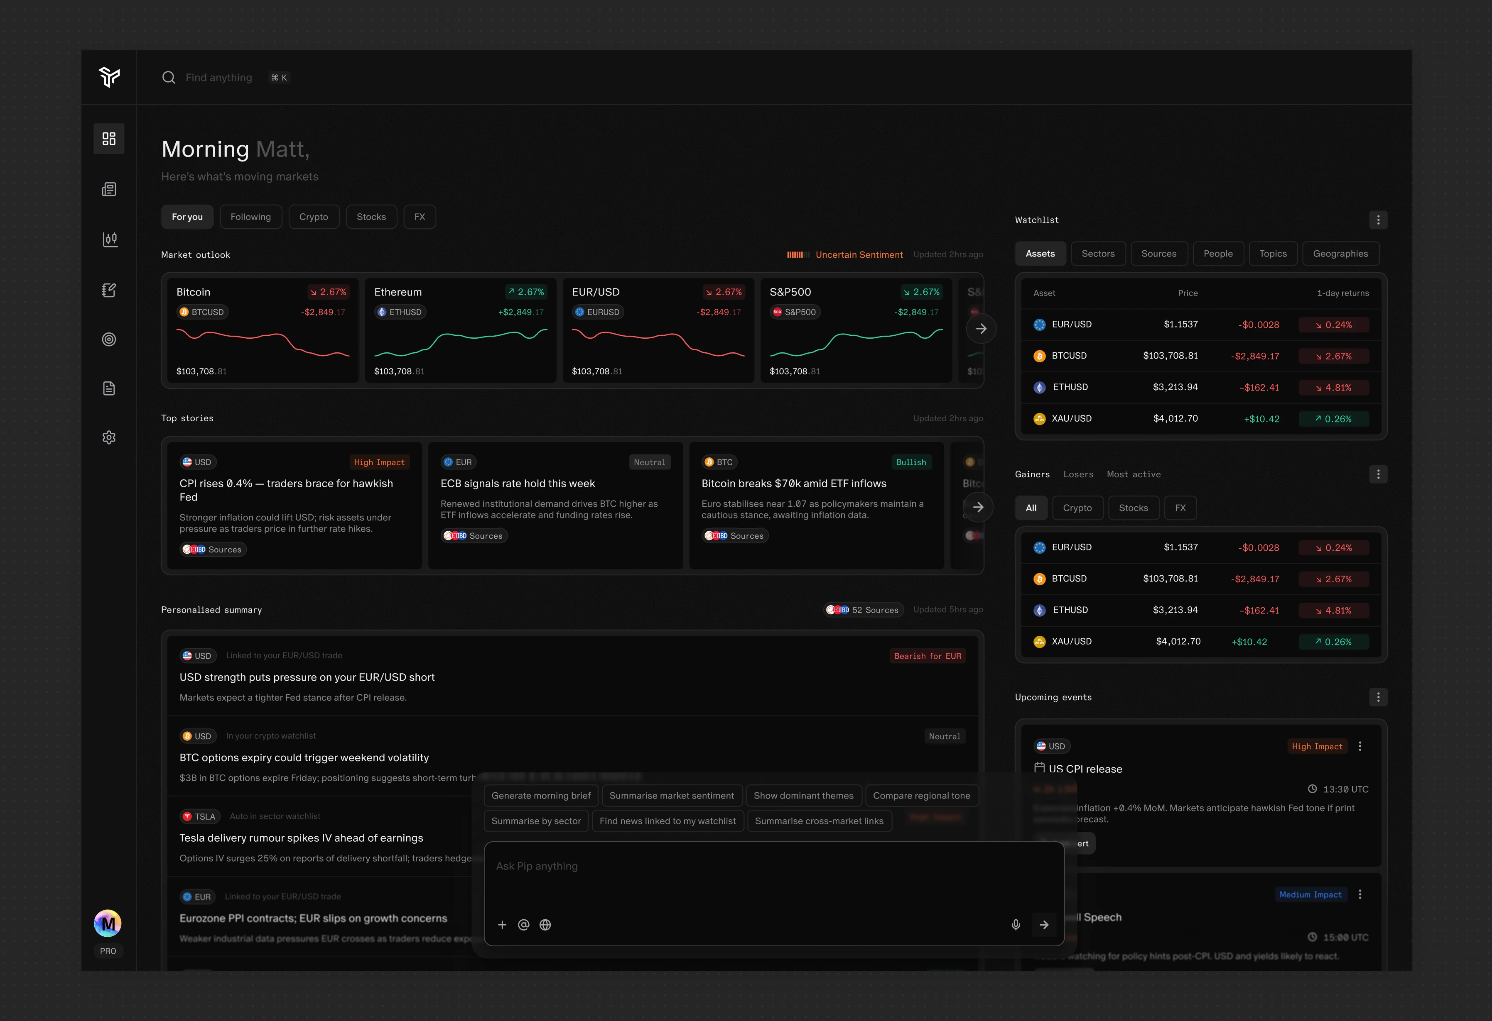This screenshot has width=1492, height=1021.
Task: Click Summarise market sentiment suggestion
Action: [672, 795]
